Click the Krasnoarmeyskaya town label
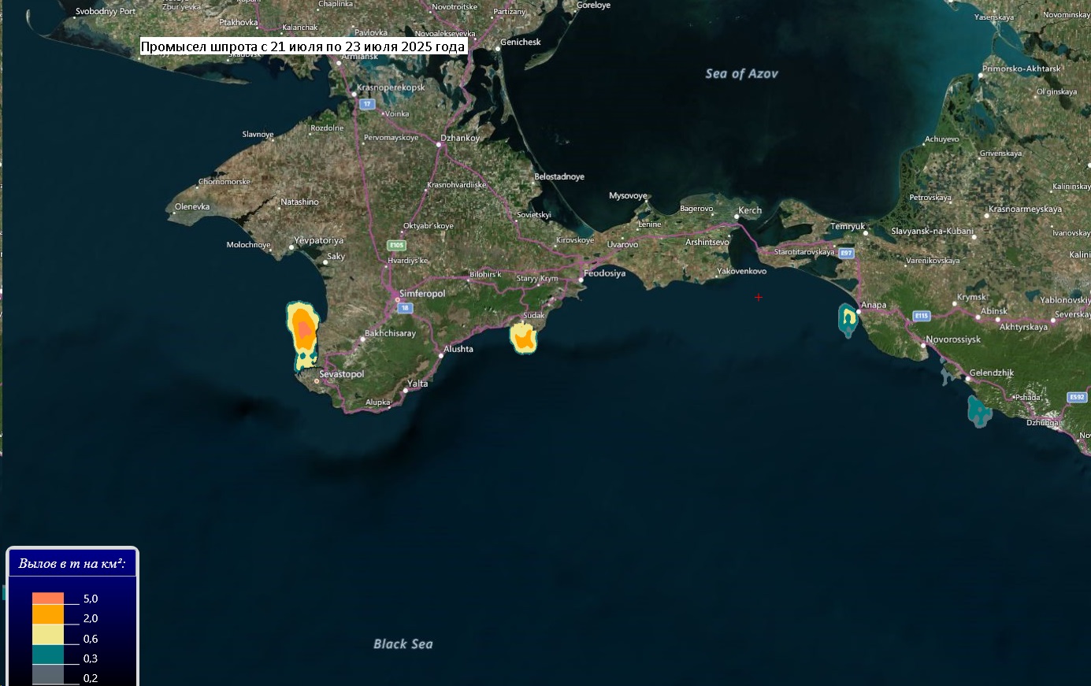Image resolution: width=1091 pixels, height=686 pixels. pyautogui.click(x=1026, y=209)
